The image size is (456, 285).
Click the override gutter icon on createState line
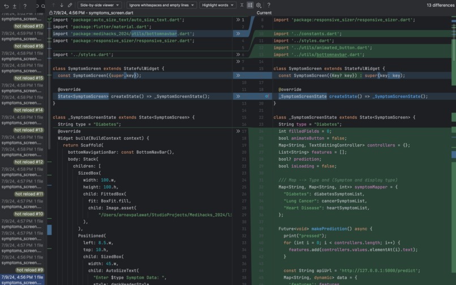point(267,97)
